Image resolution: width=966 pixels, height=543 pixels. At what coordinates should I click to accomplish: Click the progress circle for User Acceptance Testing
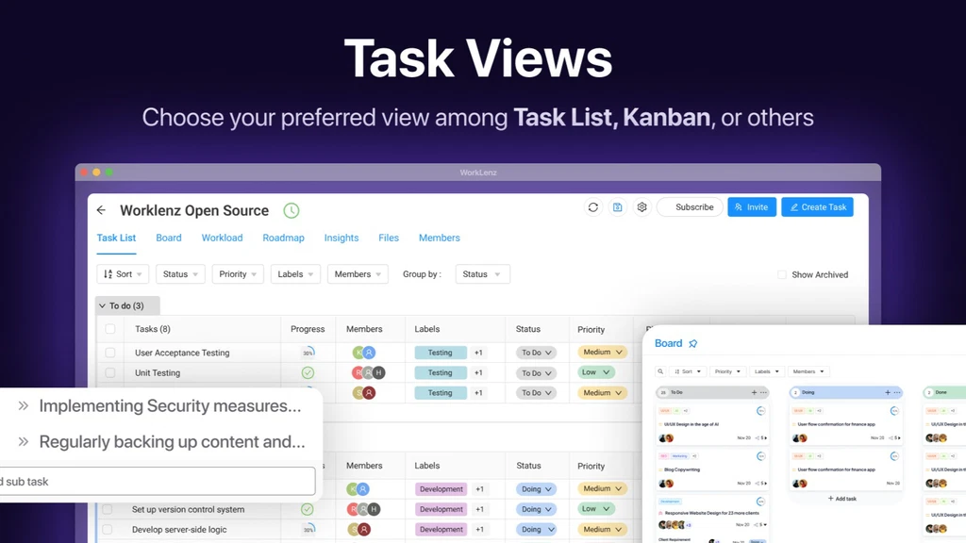click(308, 353)
